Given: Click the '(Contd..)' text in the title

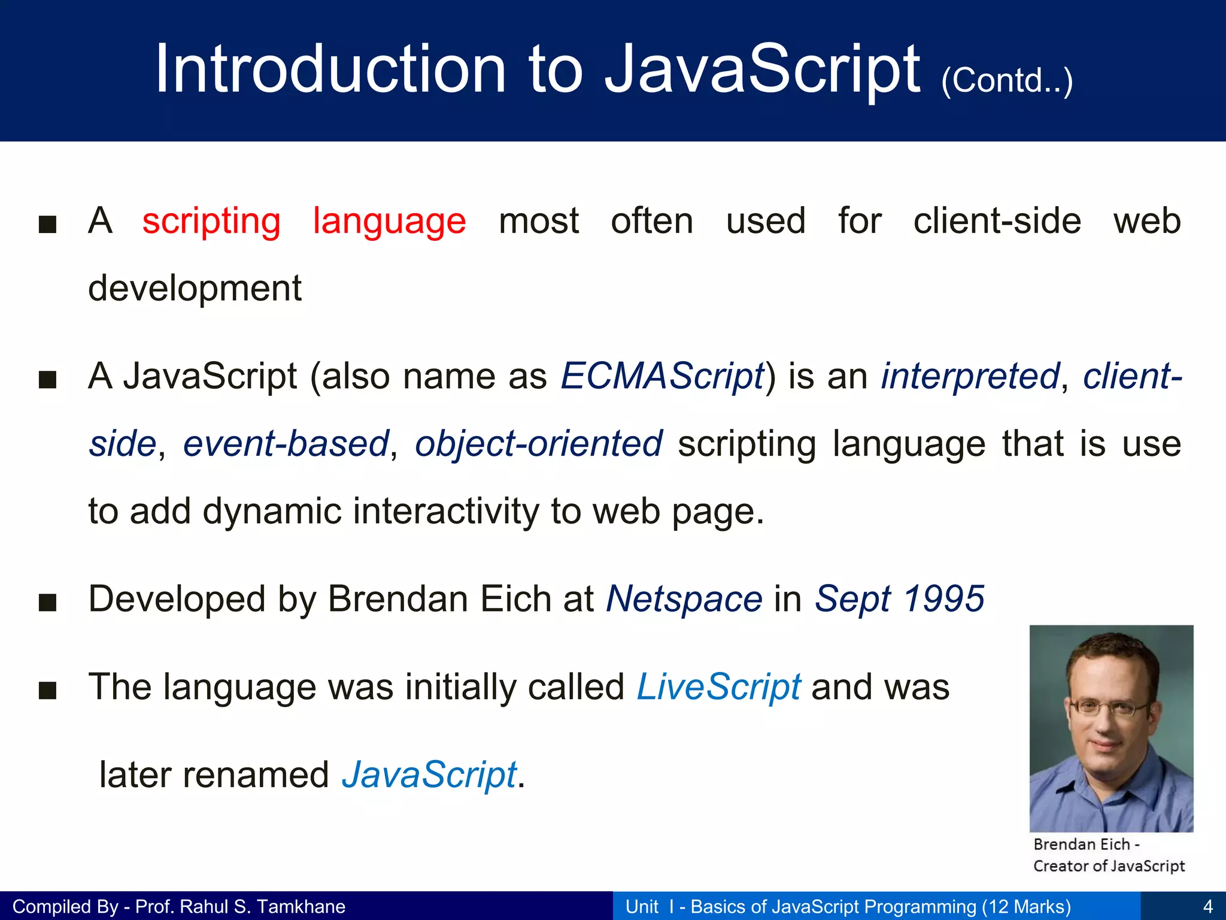Looking at the screenshot, I should point(1007,80).
